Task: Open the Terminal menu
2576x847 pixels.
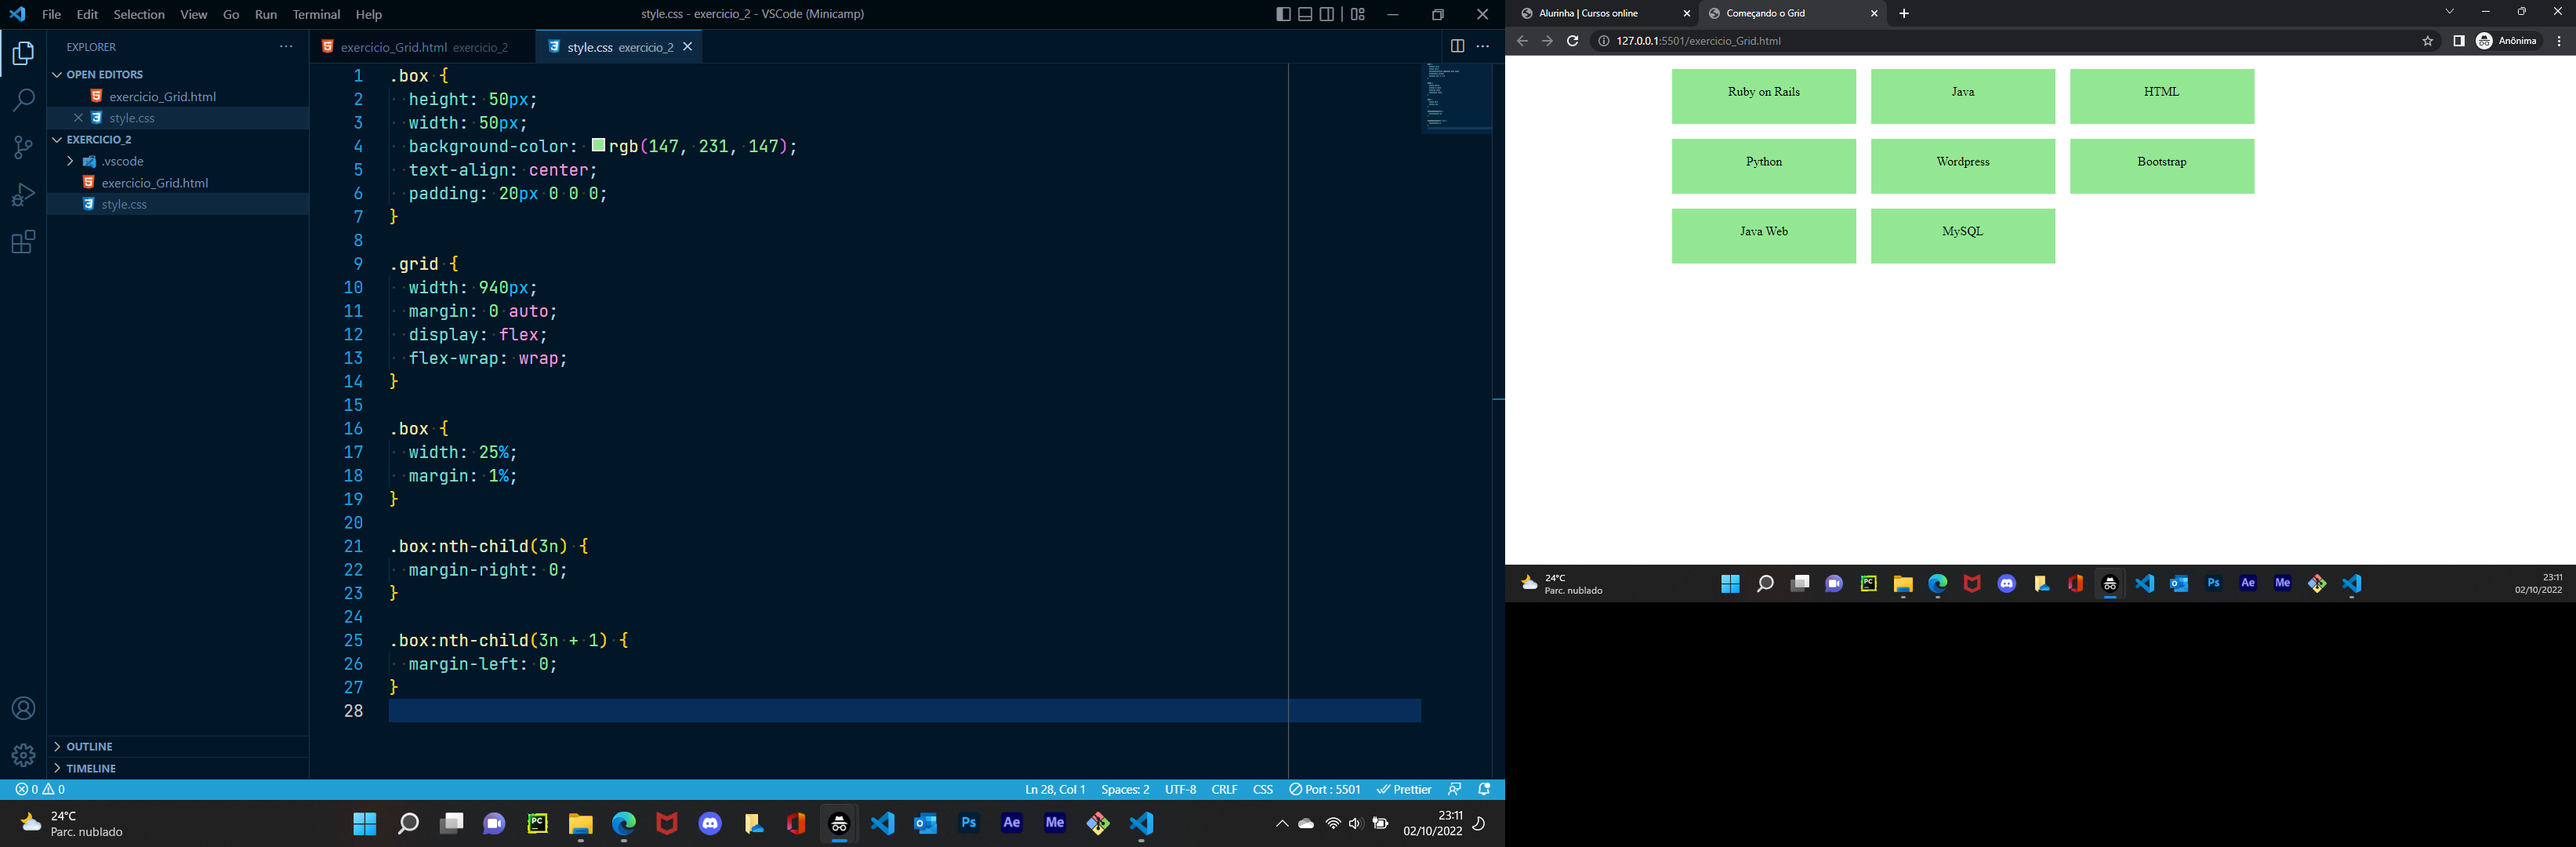Action: 316,14
